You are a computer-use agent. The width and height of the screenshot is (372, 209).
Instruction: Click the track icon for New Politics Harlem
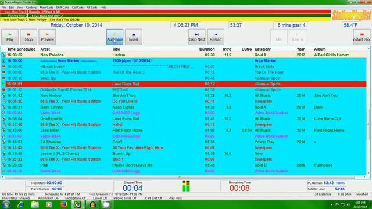coord(3,55)
